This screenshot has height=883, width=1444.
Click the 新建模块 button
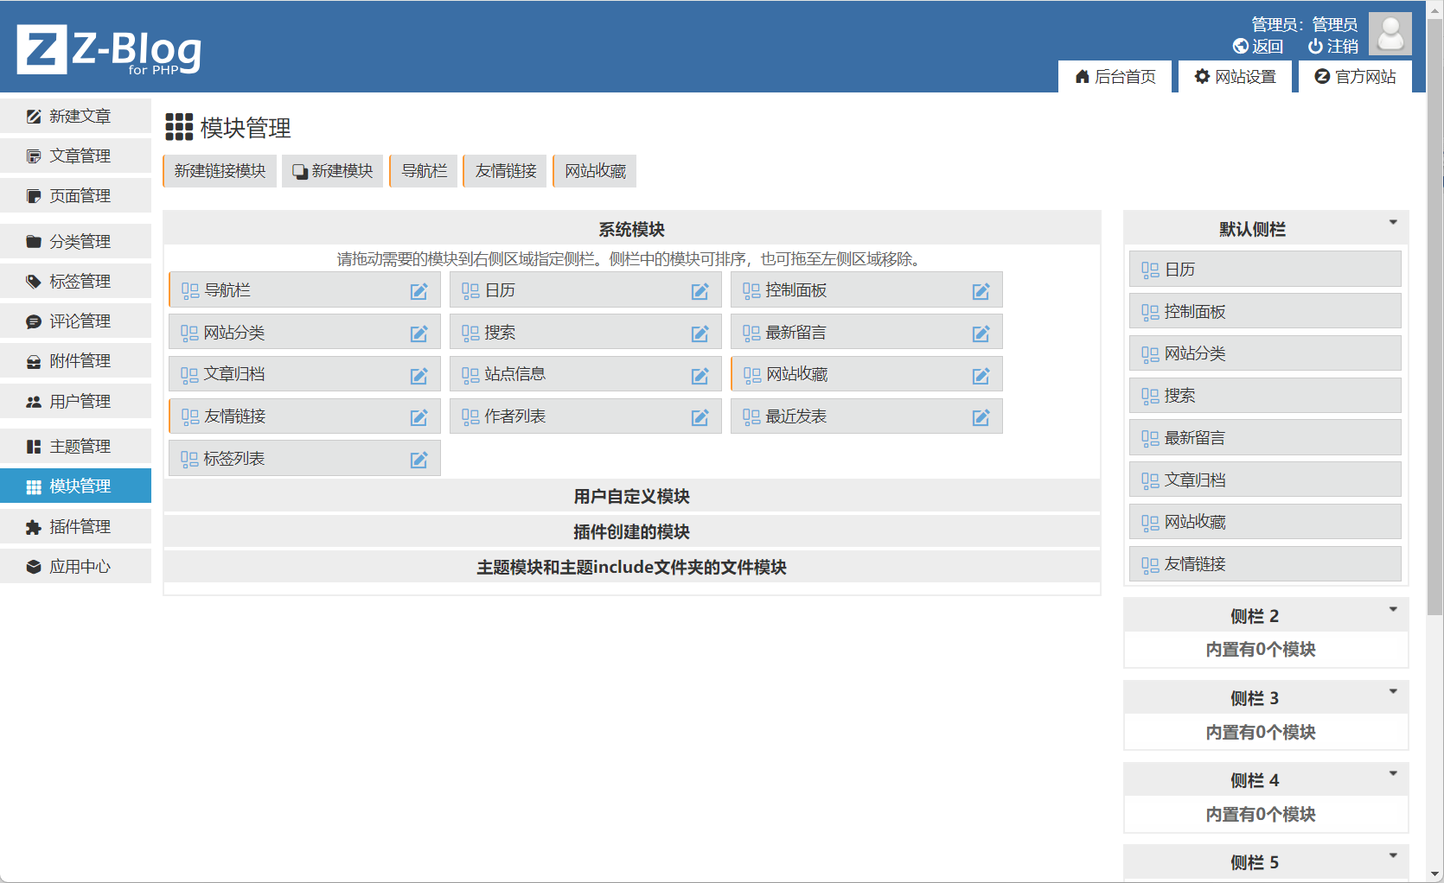333,171
